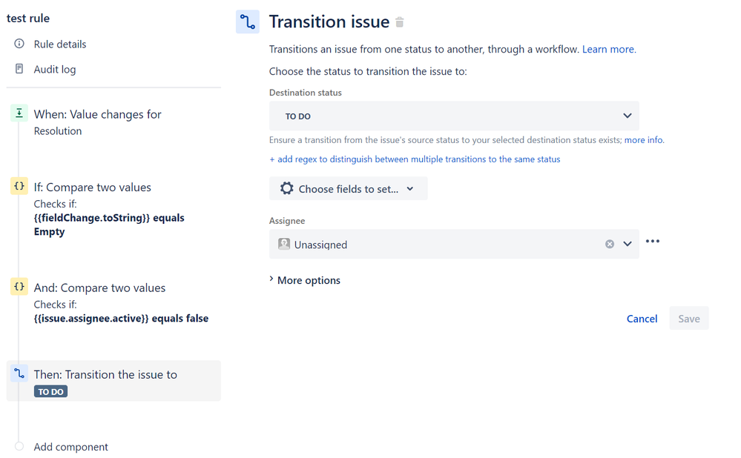Click the large Transition issue header icon
This screenshot has width=741, height=458.
click(248, 21)
